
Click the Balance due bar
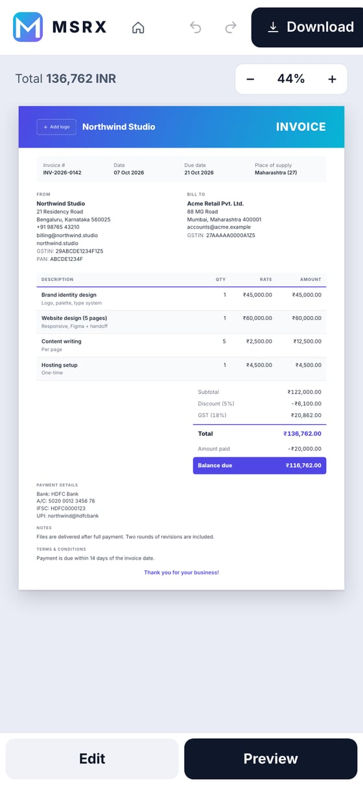click(259, 466)
